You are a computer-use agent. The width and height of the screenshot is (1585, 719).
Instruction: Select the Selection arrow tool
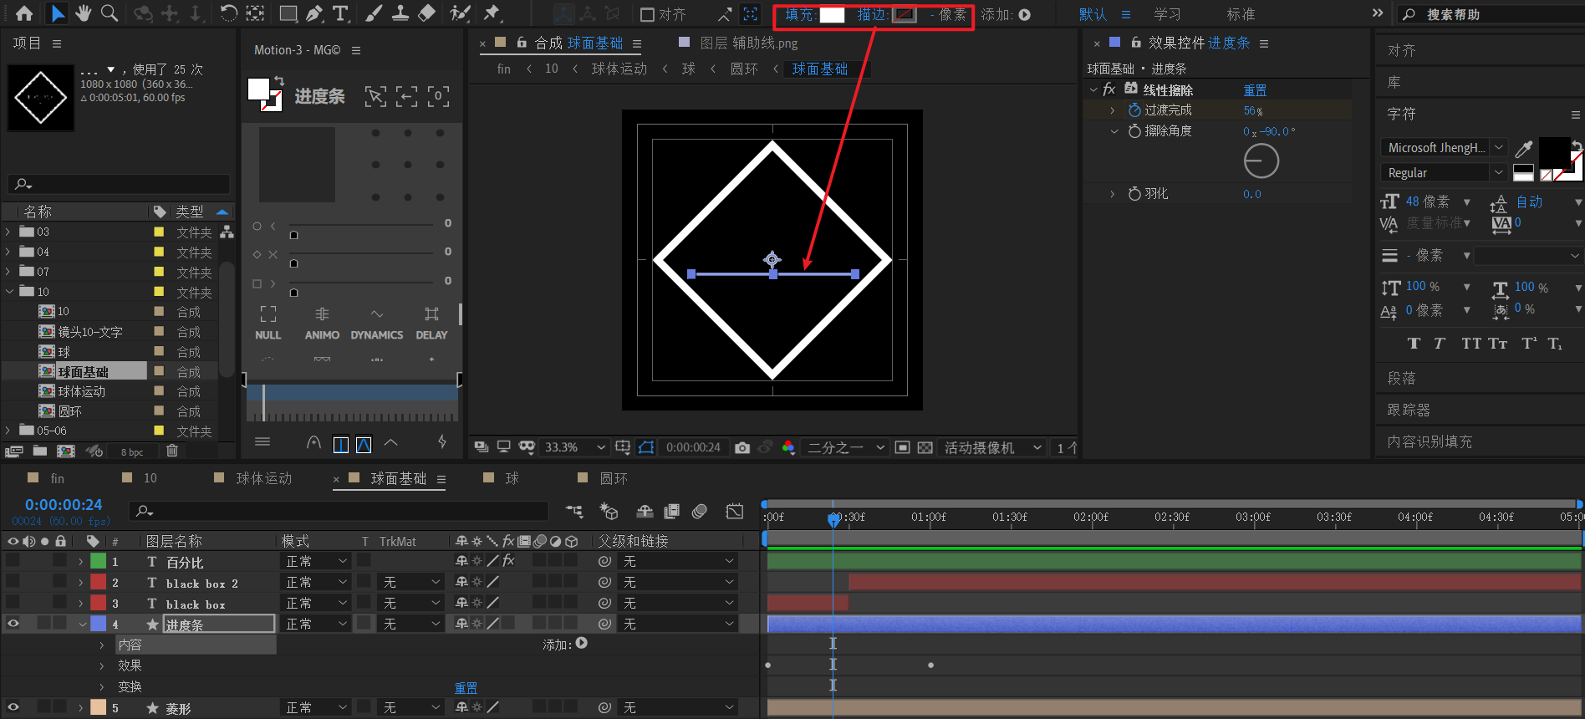[x=57, y=13]
